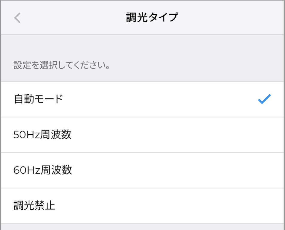Screen dimensions: 285x230
Task: Tap the 調光禁止 label text
Action: point(34,206)
